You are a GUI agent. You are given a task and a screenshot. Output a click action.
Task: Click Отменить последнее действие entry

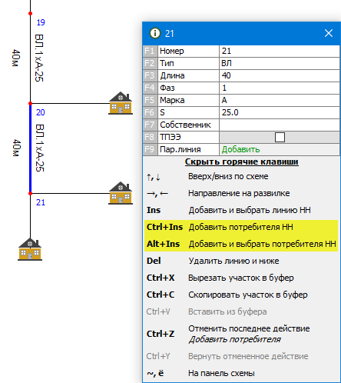(x=249, y=328)
